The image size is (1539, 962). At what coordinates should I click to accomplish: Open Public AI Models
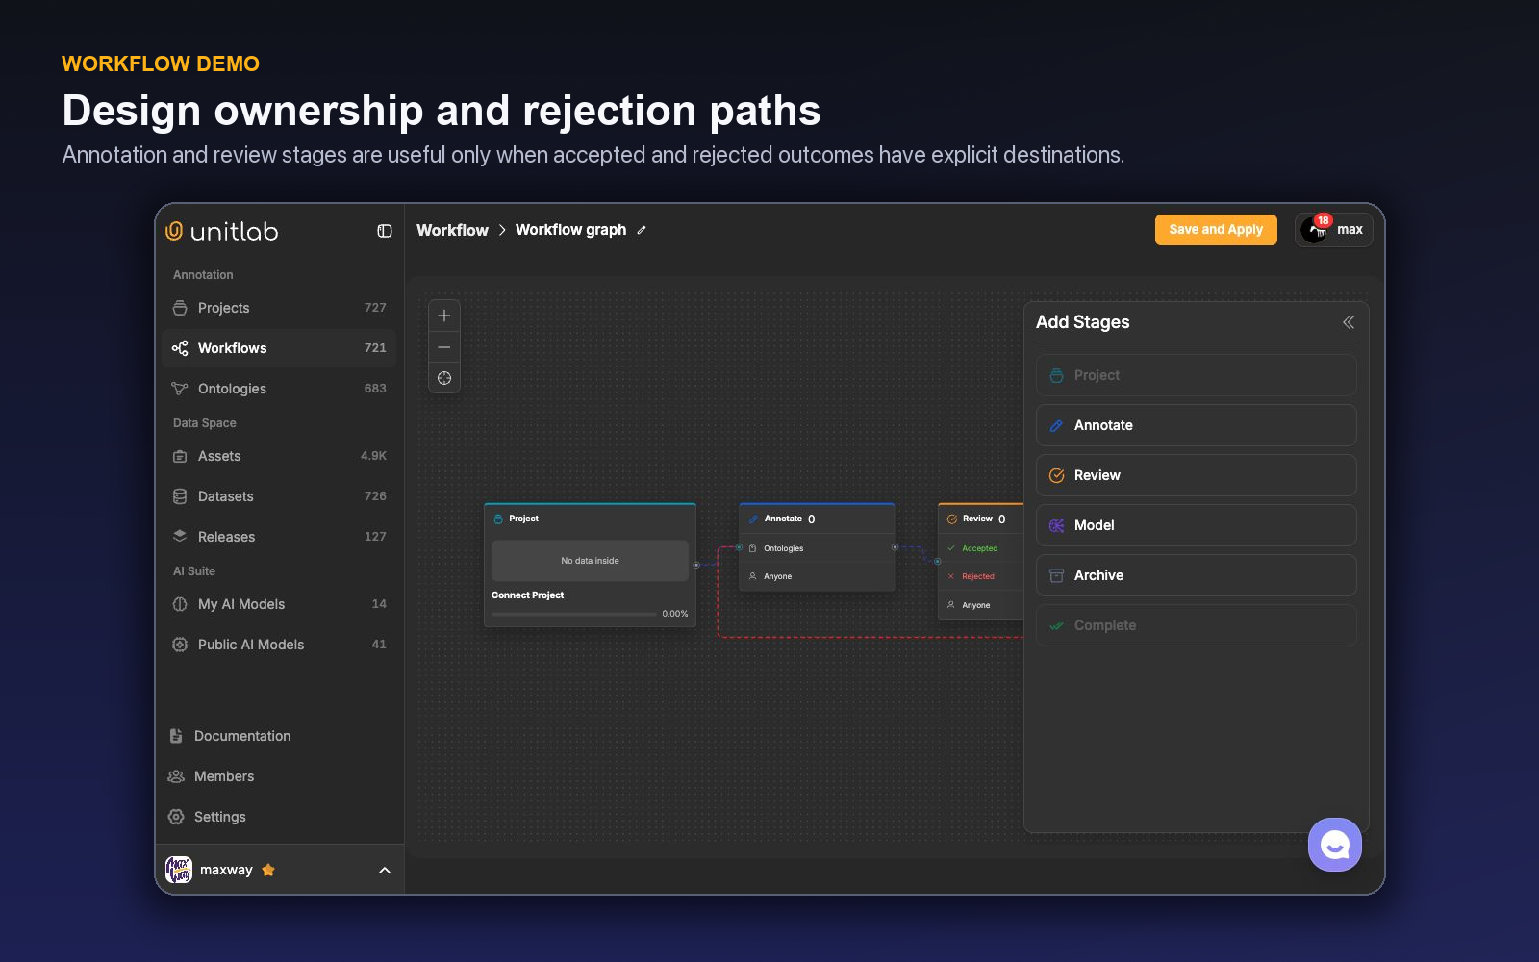[x=279, y=645]
